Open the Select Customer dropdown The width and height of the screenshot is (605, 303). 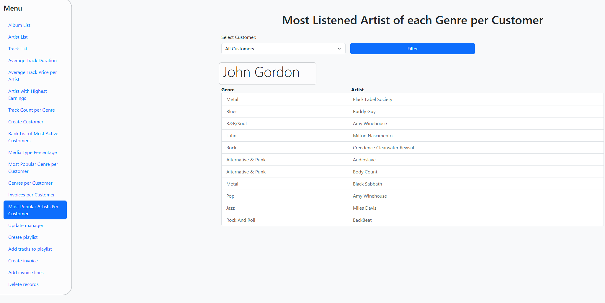[283, 49]
